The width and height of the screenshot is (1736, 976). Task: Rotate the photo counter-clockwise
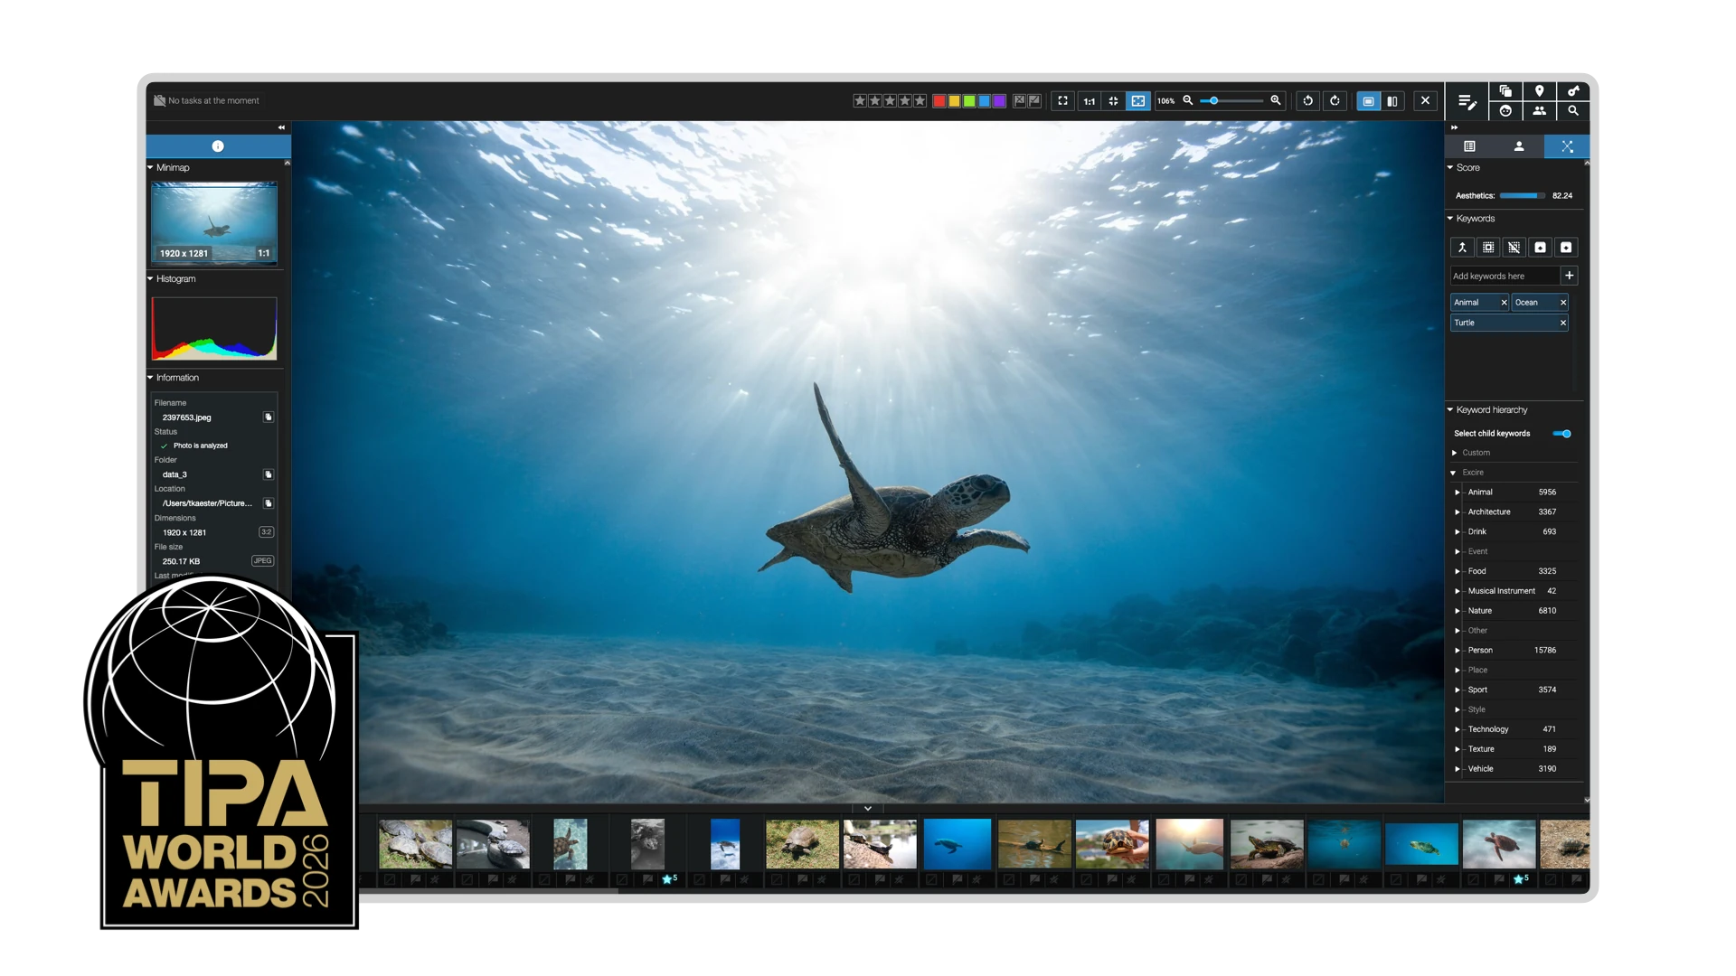(1307, 101)
